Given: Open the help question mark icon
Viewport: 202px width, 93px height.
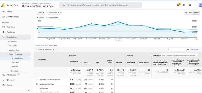Looking at the screenshot, I should click(190, 5).
